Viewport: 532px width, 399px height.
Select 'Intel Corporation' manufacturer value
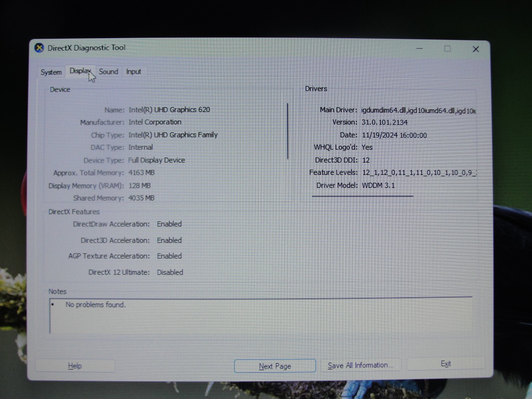pos(155,122)
